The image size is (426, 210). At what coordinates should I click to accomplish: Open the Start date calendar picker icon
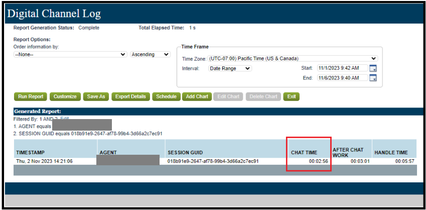[373, 68]
